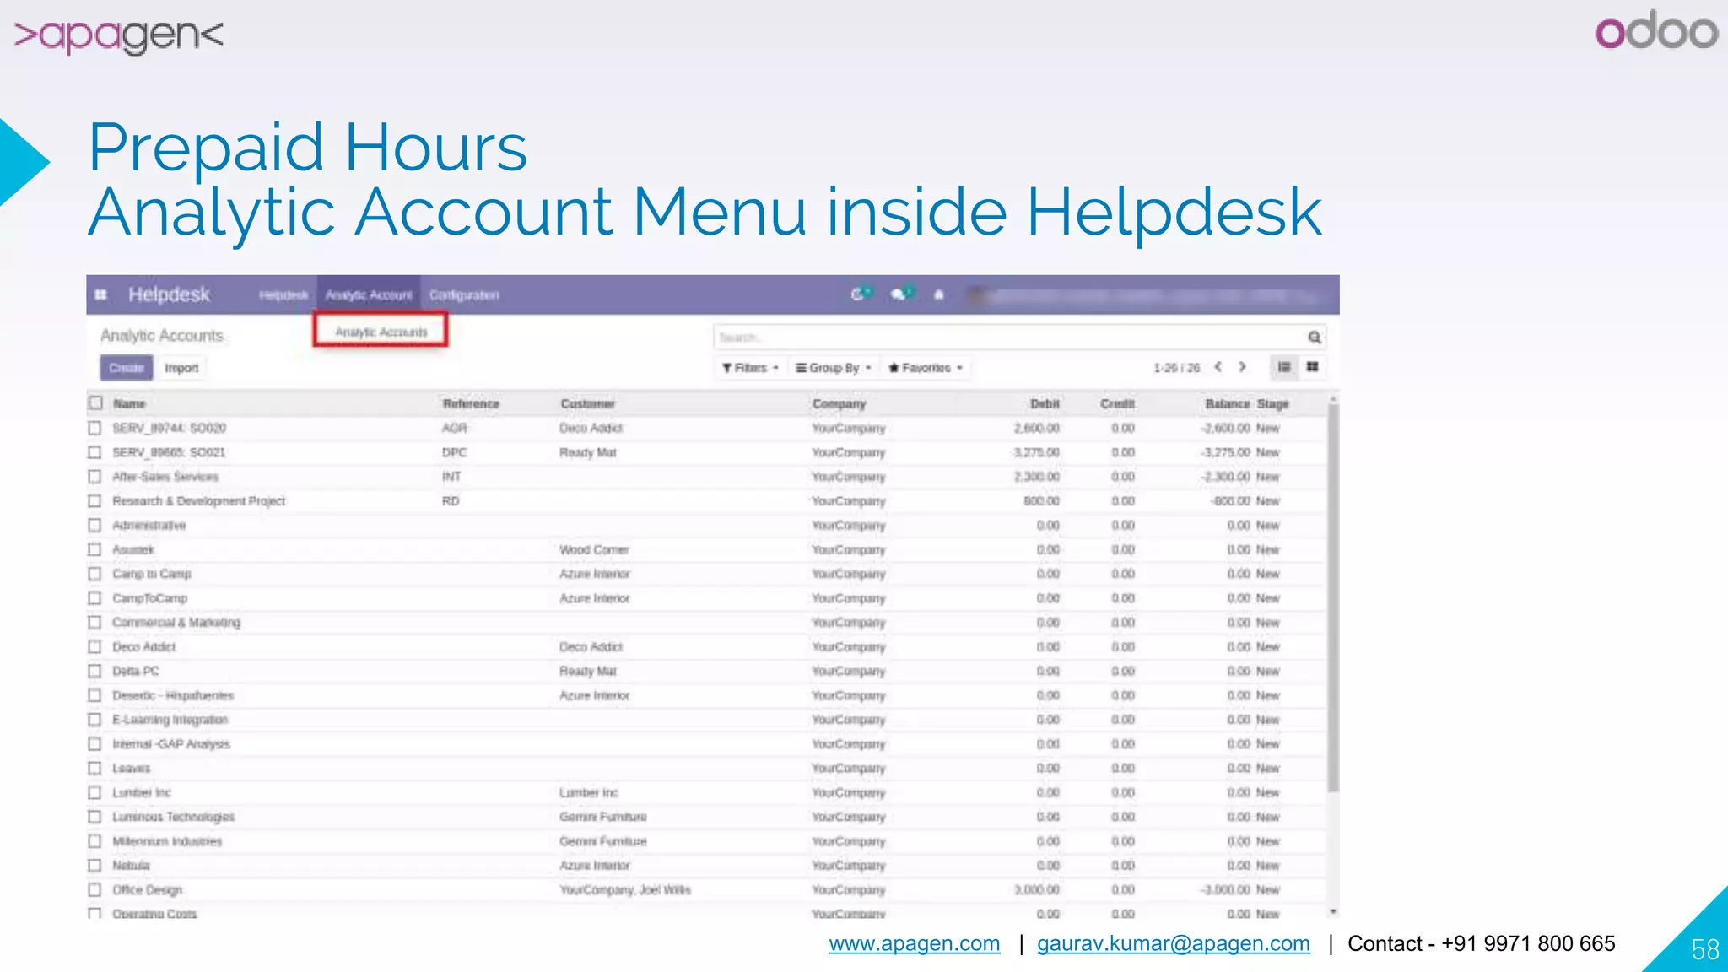The image size is (1728, 972).
Task: Check the Camp to Camp row checkbox
Action: [94, 574]
